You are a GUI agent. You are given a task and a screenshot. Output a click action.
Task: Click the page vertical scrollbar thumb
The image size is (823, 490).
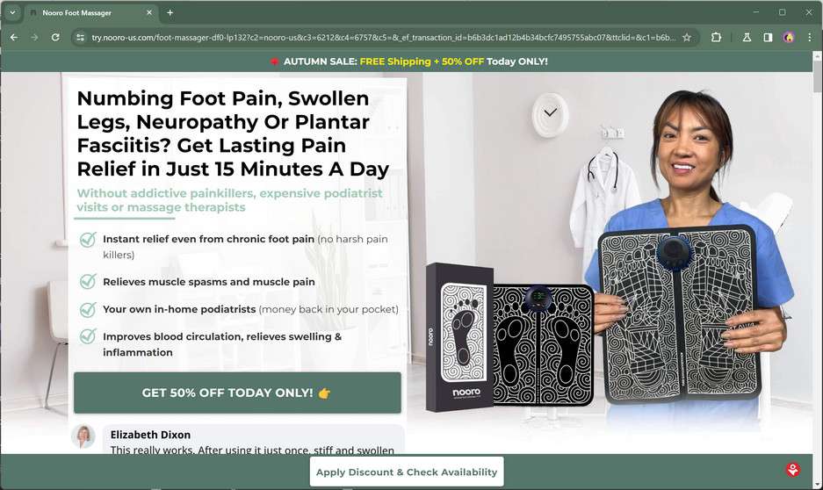point(817,76)
